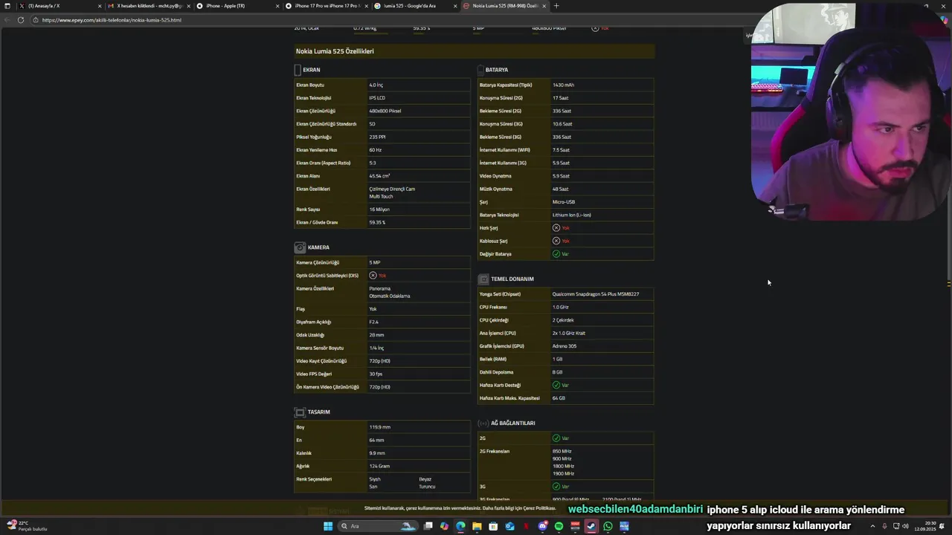This screenshot has height=535, width=952.
Task: Open the weather widget showing 22°C
Action: pos(28,526)
